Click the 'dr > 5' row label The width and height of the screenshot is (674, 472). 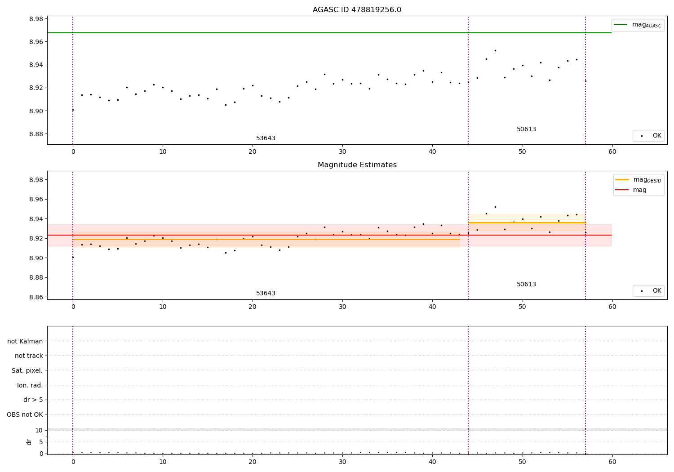click(33, 400)
